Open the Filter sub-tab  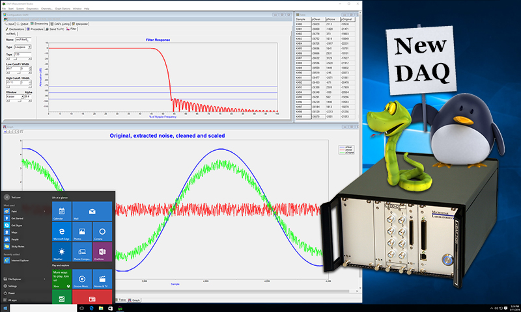[x=72, y=29]
